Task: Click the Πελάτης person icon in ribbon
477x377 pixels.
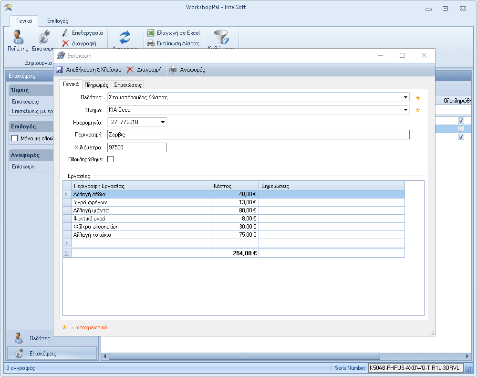Action: click(18, 37)
